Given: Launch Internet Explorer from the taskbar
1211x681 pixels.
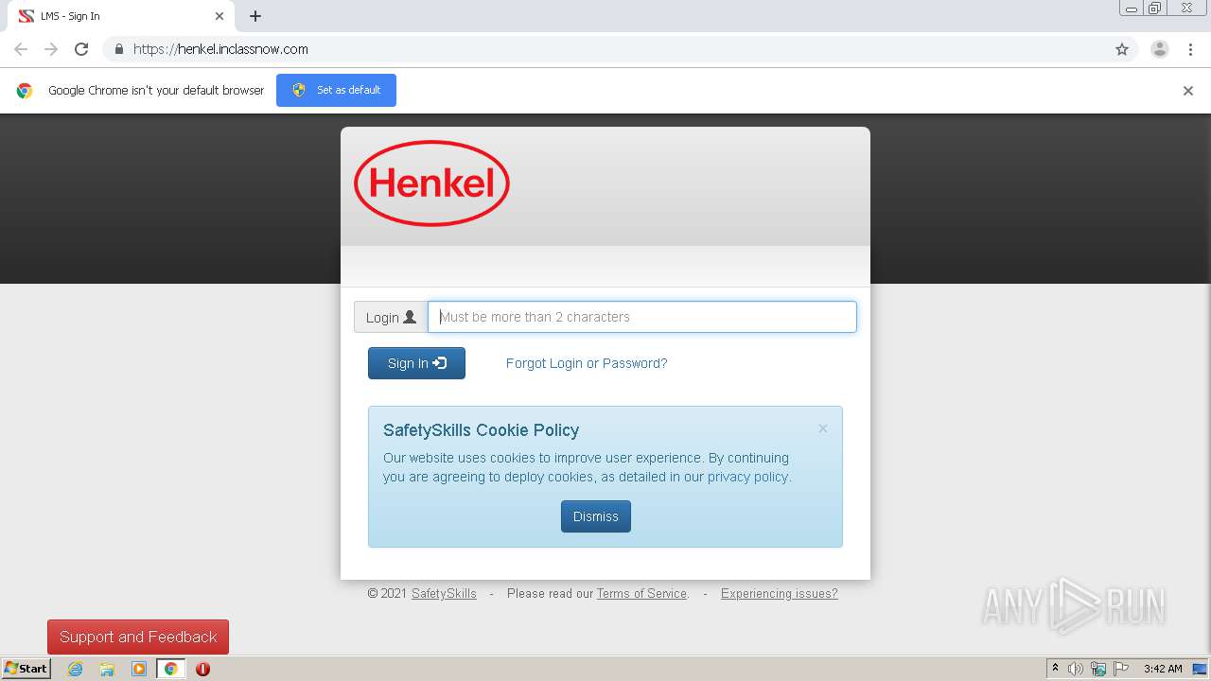Looking at the screenshot, I should pyautogui.click(x=76, y=669).
